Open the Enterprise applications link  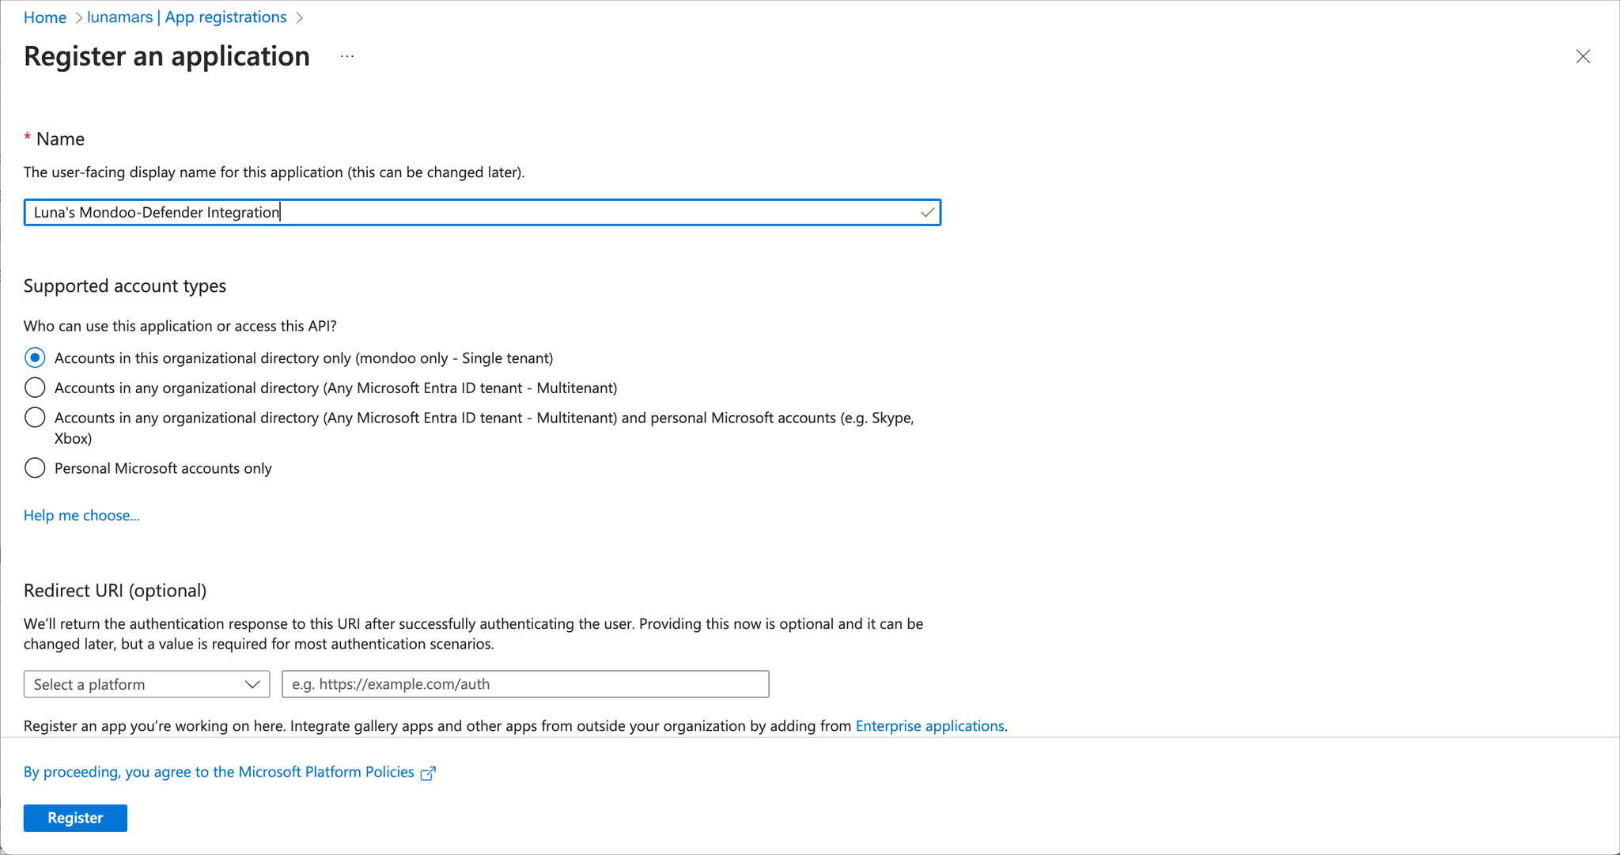[x=929, y=725]
